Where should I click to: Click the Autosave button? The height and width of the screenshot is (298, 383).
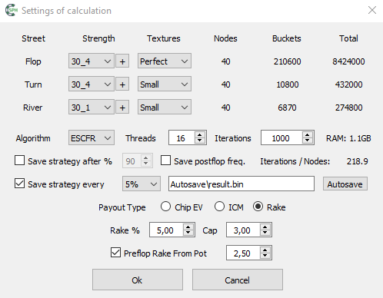345,184
